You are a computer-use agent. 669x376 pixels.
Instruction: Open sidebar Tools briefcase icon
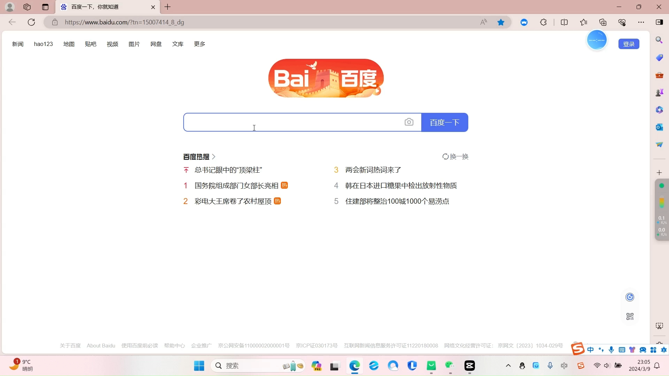tap(659, 75)
